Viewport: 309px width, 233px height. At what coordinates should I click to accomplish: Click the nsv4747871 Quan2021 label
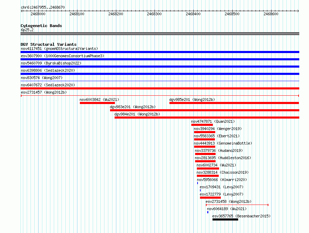point(213,121)
